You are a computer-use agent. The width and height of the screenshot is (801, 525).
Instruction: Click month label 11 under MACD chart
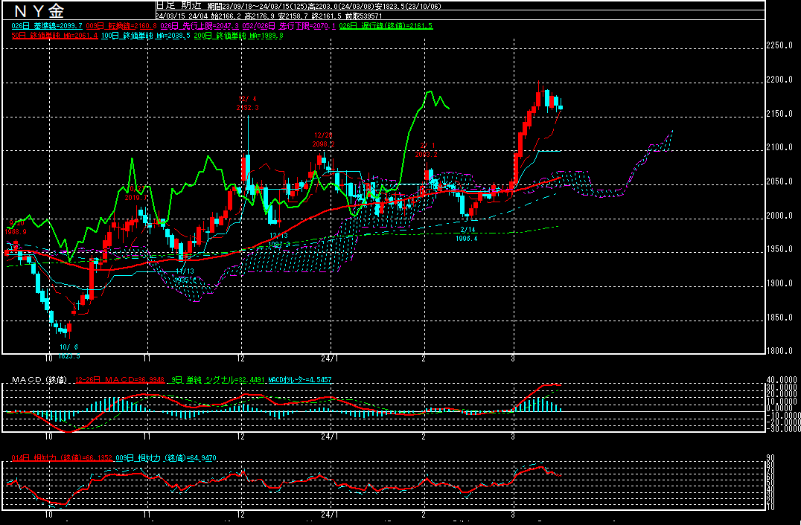pos(147,437)
